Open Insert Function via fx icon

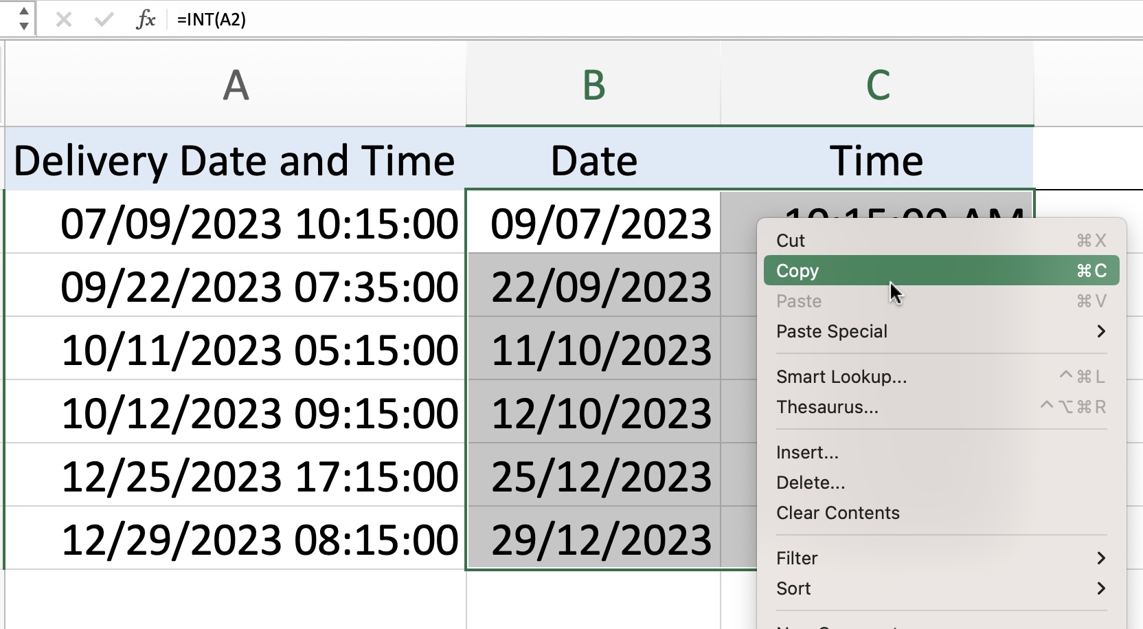[x=146, y=19]
